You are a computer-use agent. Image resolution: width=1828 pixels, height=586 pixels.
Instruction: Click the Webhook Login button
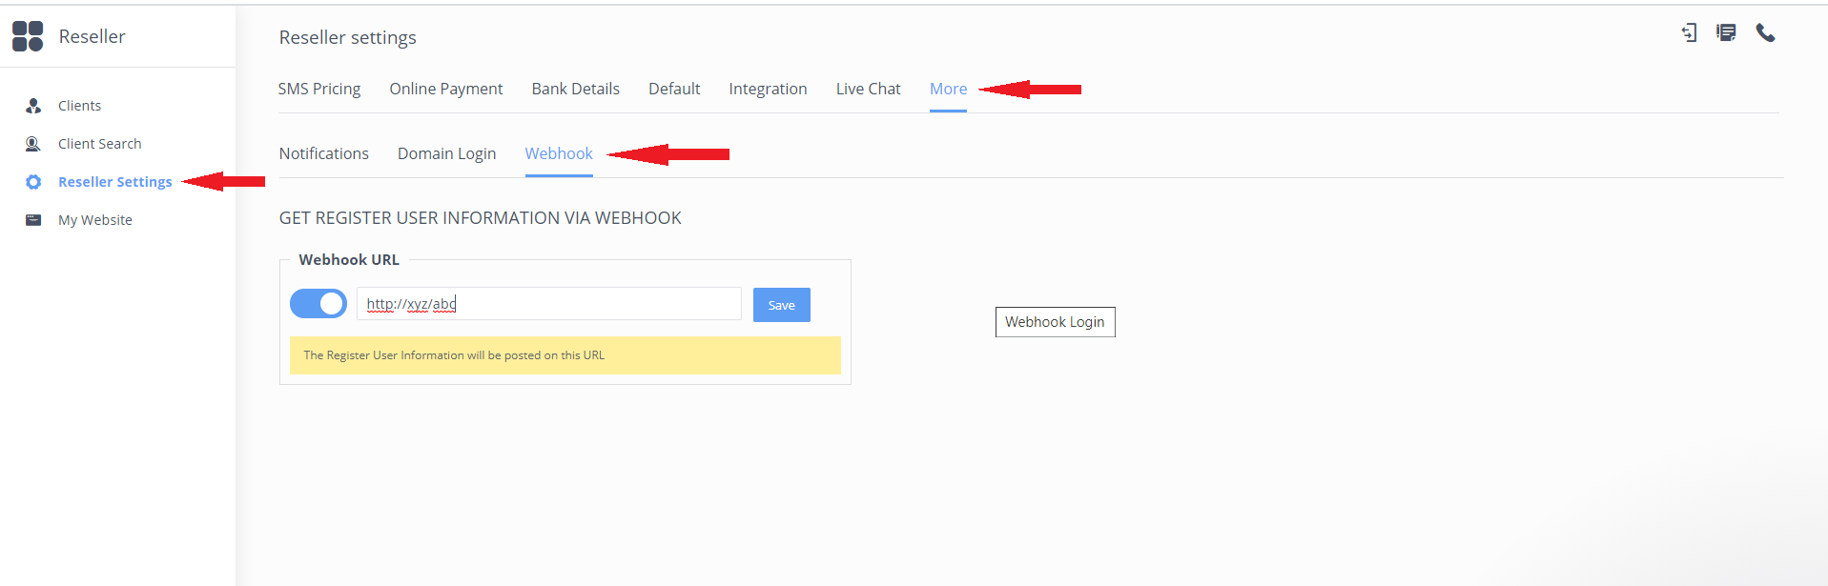tap(1055, 322)
